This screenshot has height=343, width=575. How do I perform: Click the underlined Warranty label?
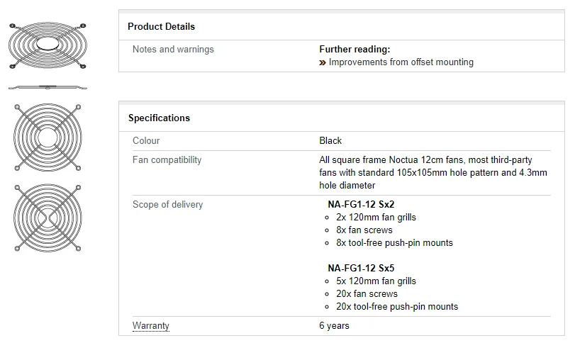coord(151,326)
